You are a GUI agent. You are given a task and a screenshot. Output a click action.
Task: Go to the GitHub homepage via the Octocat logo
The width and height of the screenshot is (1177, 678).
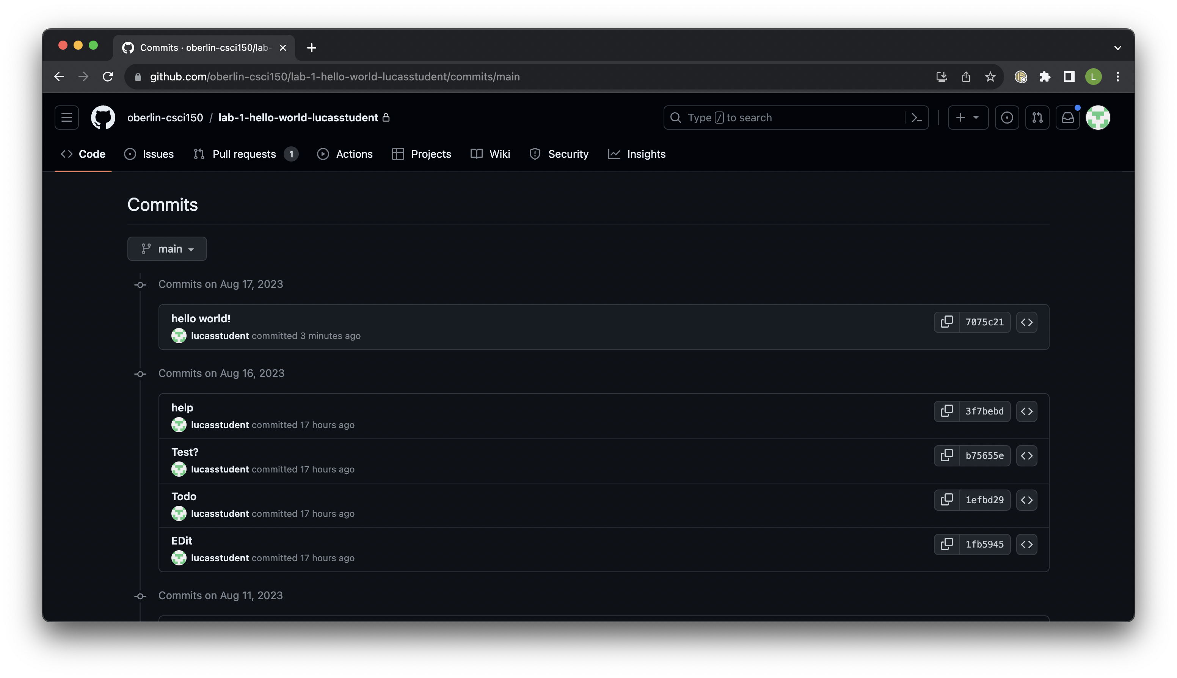pyautogui.click(x=103, y=117)
